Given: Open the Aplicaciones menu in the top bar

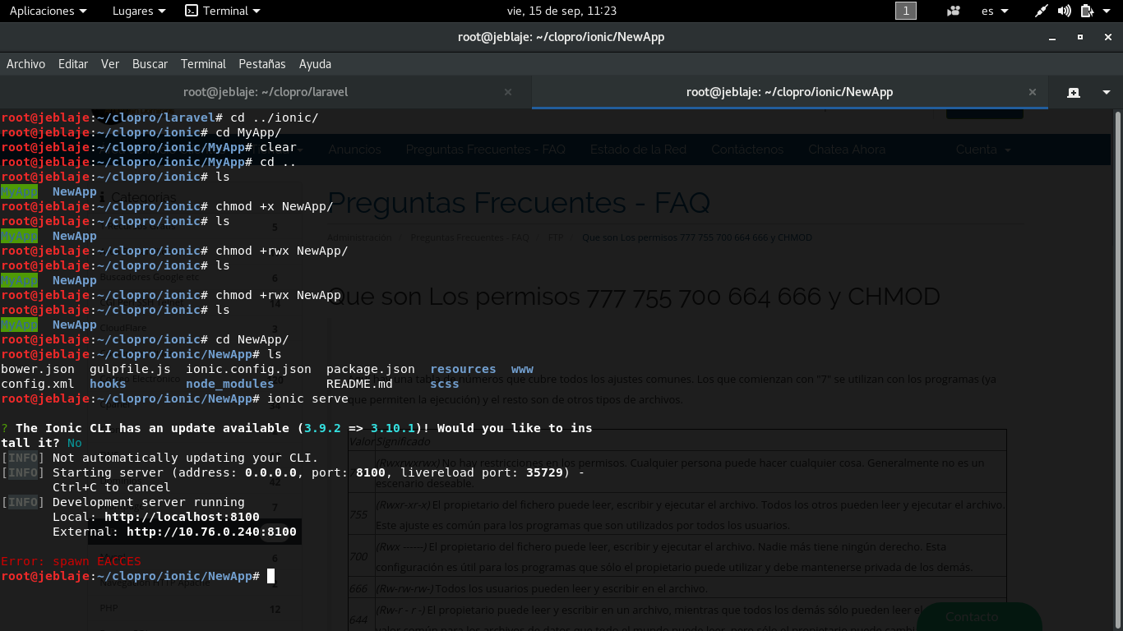Looking at the screenshot, I should (x=48, y=11).
